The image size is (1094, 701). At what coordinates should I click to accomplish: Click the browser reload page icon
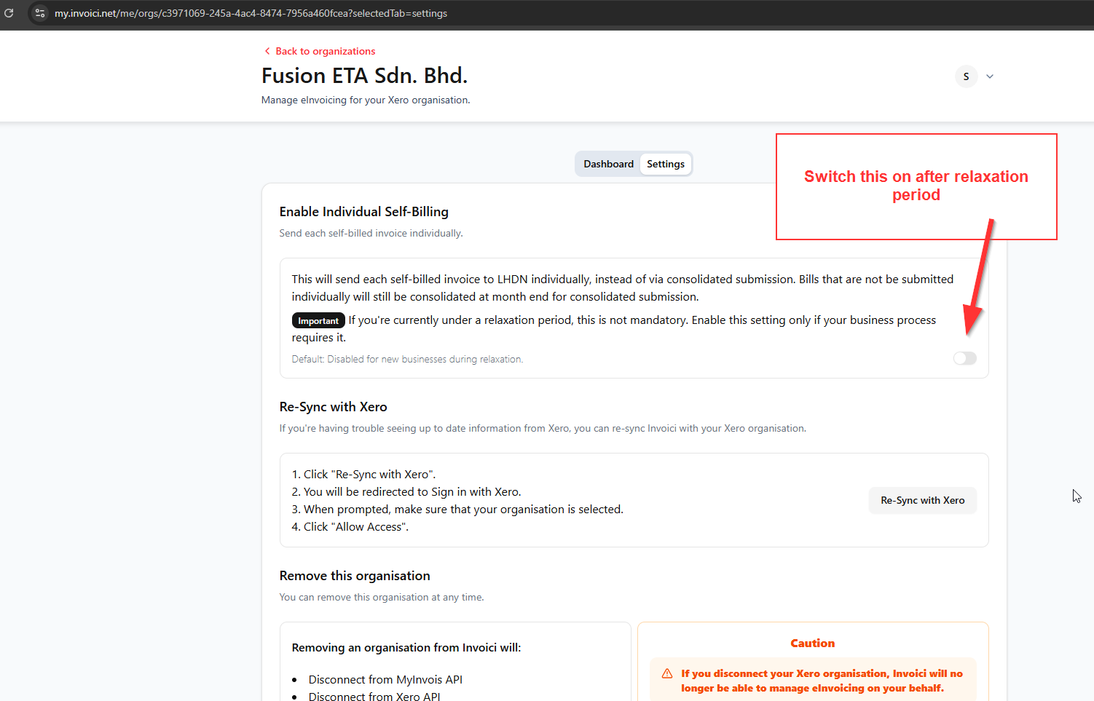[x=9, y=13]
